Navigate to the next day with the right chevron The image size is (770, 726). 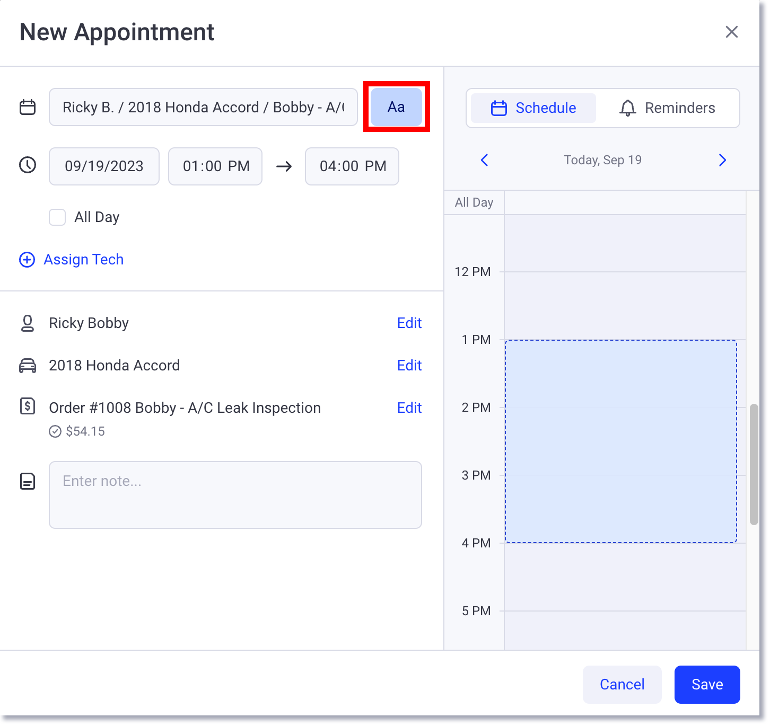(722, 160)
